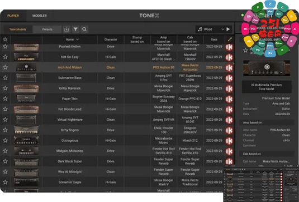299x202 pixels.
Task: Click IK logo on Submarine Bass row
Action: tap(229, 78)
